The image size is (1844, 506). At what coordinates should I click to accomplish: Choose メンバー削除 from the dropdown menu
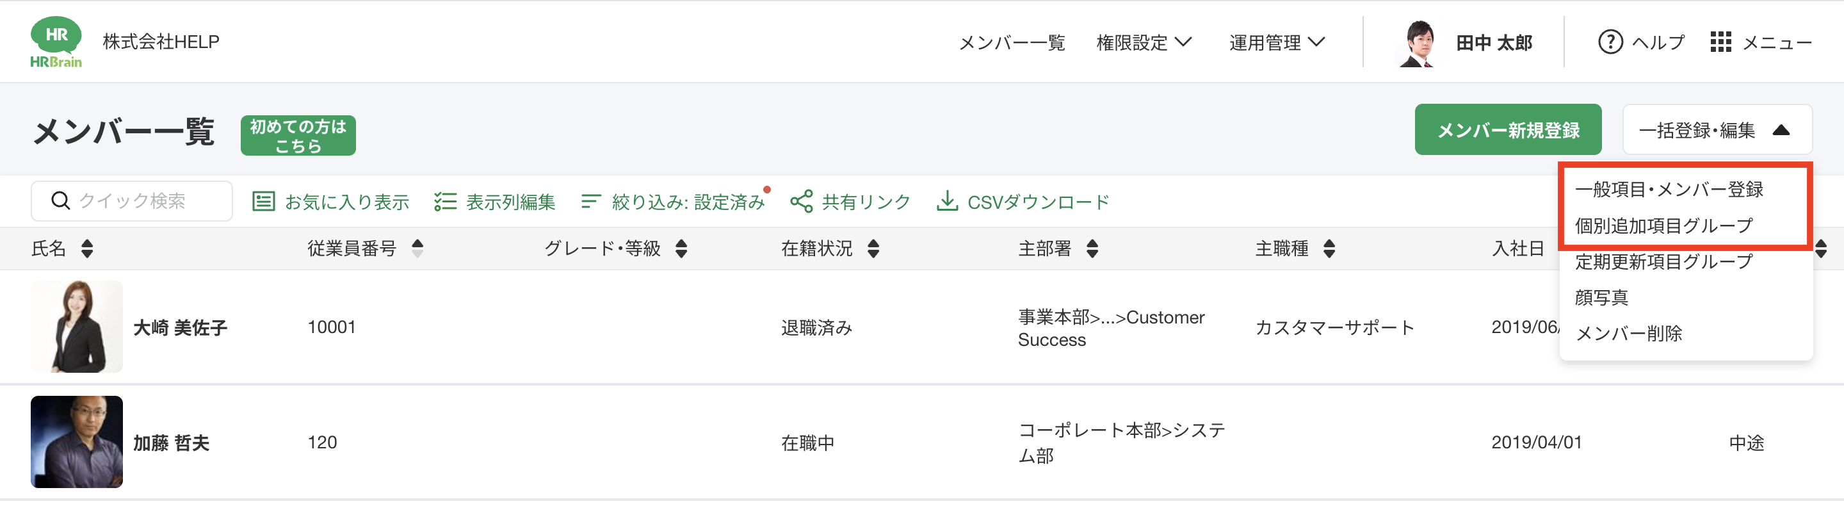1628,334
